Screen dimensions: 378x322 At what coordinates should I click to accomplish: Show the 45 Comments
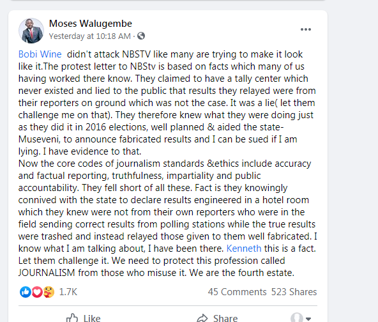point(238,292)
